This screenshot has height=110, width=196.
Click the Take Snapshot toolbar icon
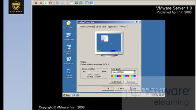57,3
